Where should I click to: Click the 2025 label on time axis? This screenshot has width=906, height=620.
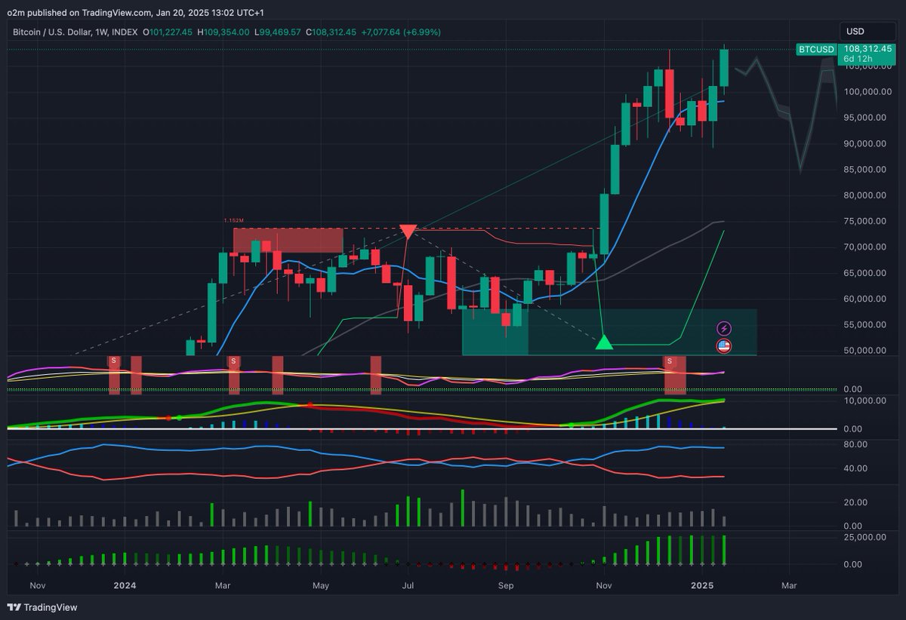click(703, 585)
